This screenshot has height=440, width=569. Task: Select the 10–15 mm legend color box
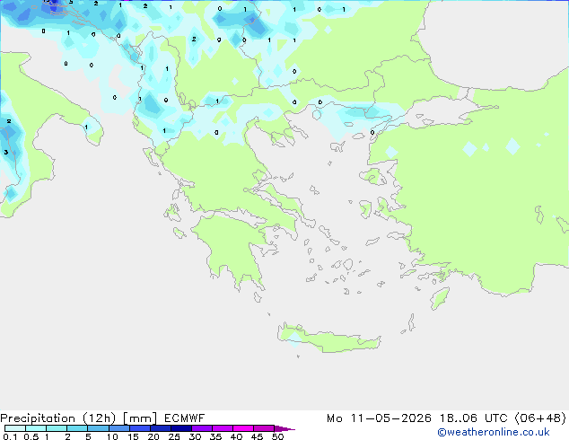[x=119, y=428]
